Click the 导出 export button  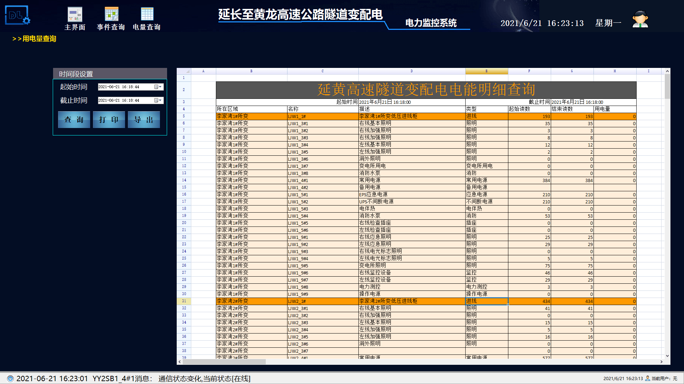tap(144, 119)
